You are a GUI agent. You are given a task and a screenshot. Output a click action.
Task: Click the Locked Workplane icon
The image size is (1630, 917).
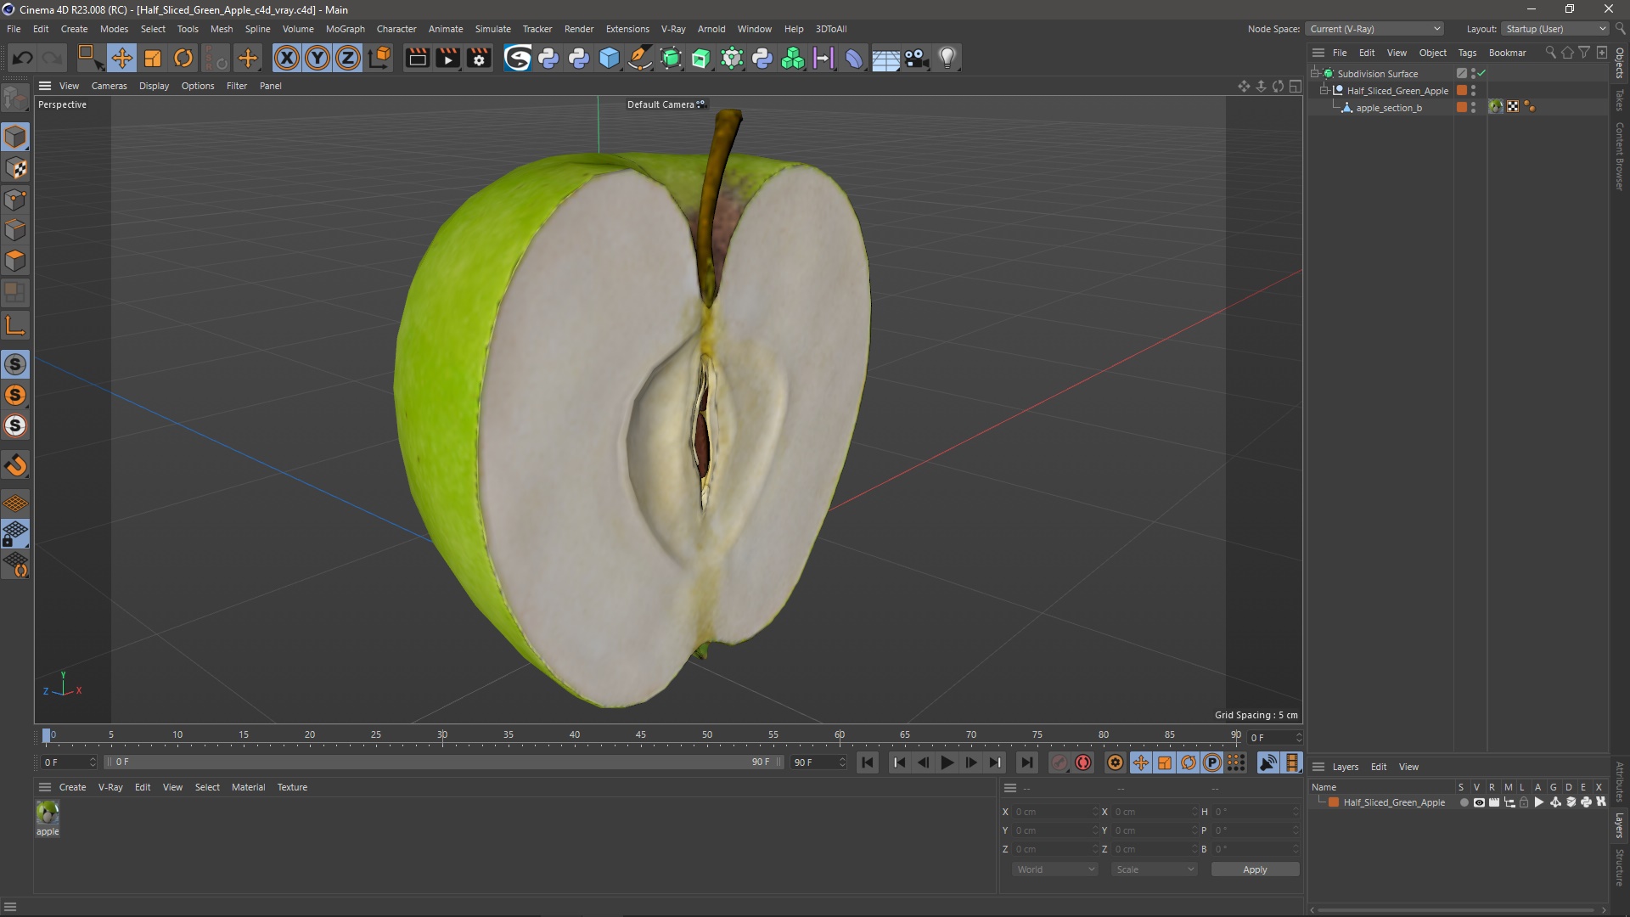(15, 533)
